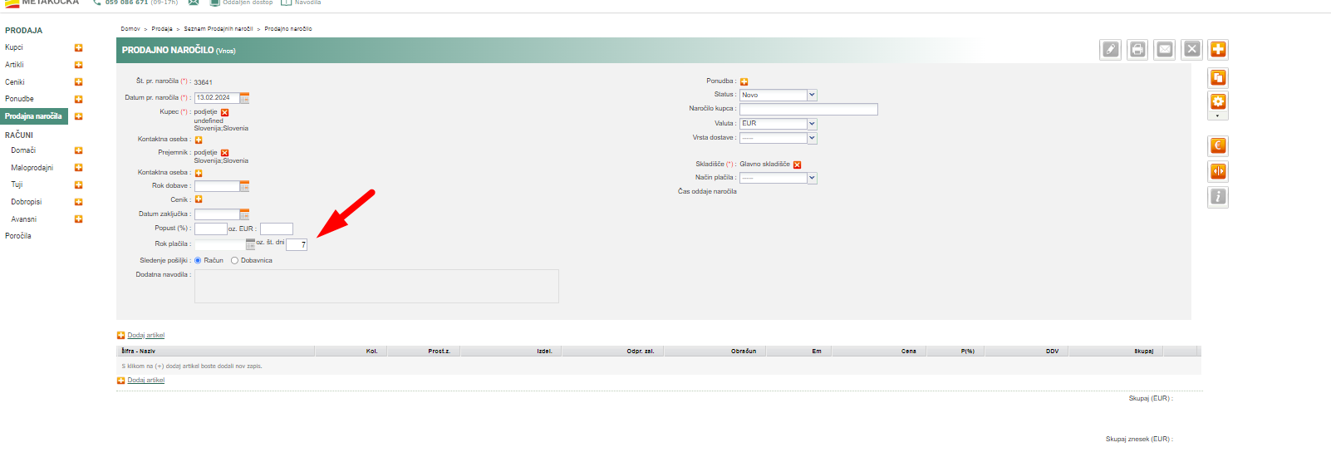
Task: Open Artikli in the sidebar menu
Action: pyautogui.click(x=14, y=65)
